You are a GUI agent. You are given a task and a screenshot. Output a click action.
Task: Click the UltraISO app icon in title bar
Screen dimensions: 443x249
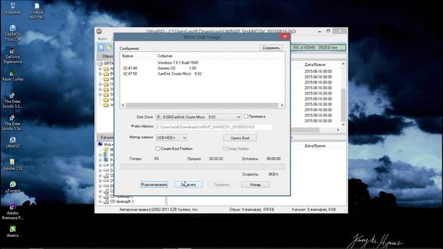point(99,31)
